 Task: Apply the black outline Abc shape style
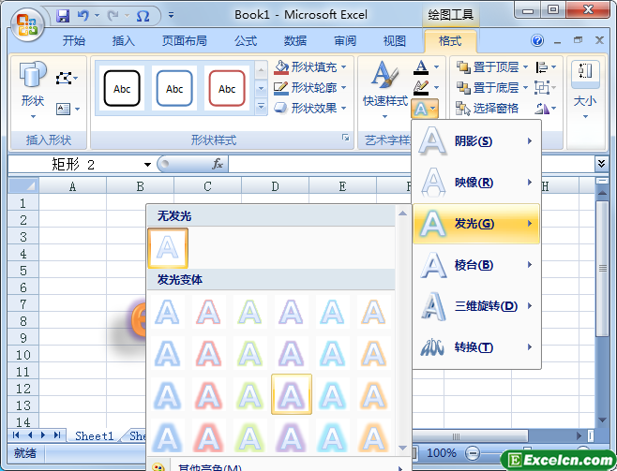122,89
